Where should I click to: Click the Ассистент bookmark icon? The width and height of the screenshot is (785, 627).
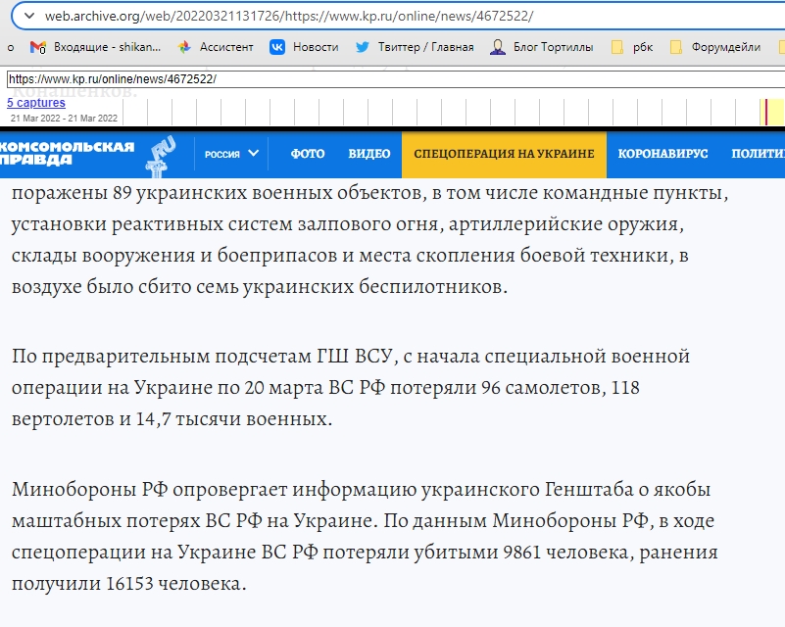pos(185,46)
